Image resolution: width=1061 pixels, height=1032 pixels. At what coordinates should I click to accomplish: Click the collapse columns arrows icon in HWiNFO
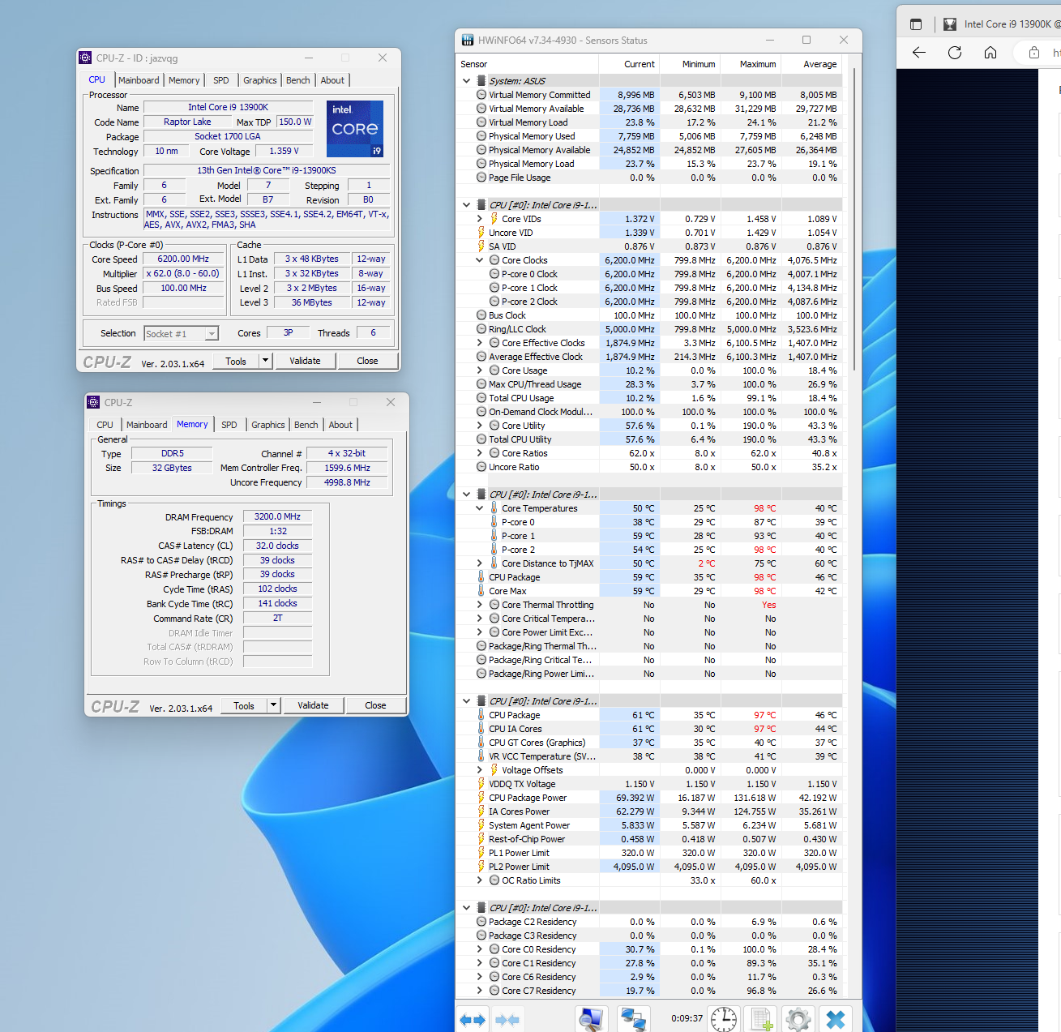coord(507,1020)
